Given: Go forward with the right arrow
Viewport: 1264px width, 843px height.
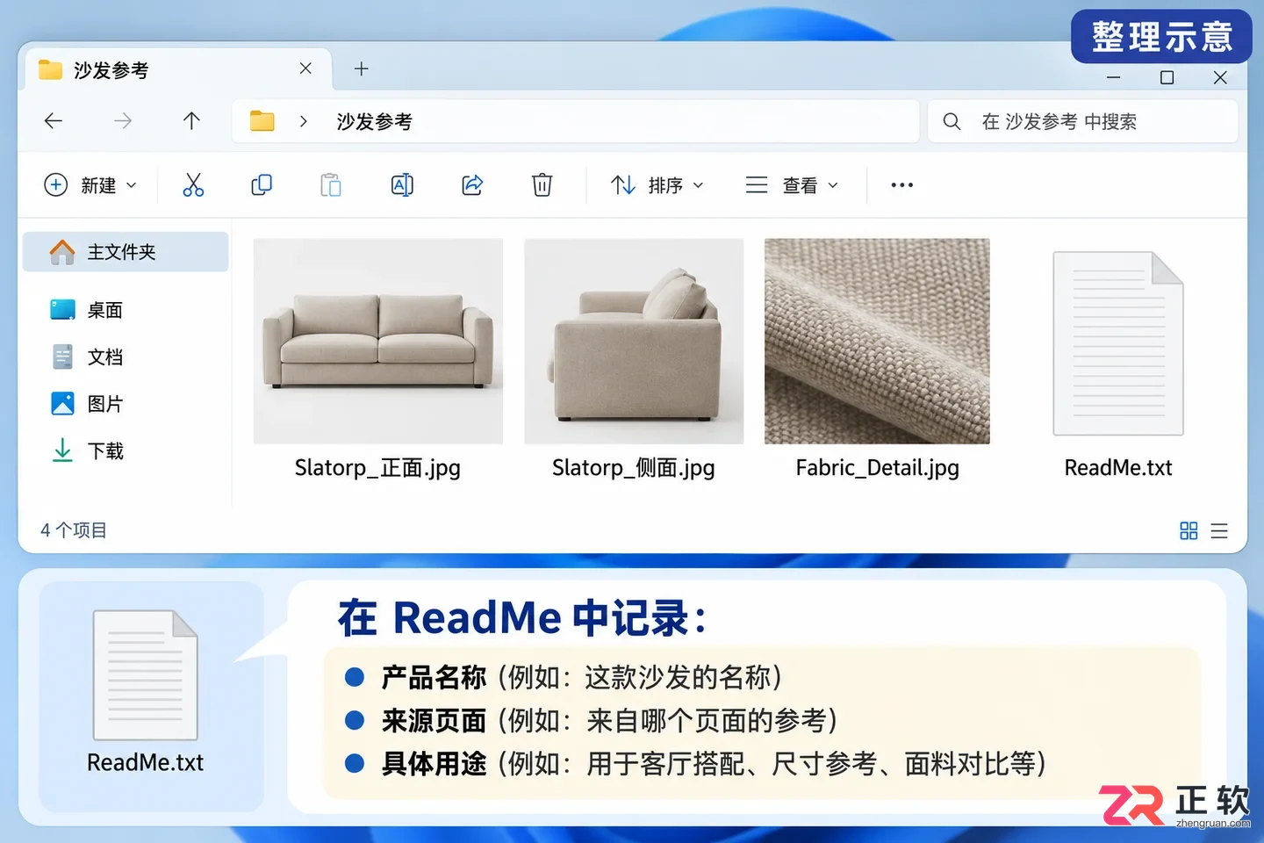Looking at the screenshot, I should pos(123,121).
